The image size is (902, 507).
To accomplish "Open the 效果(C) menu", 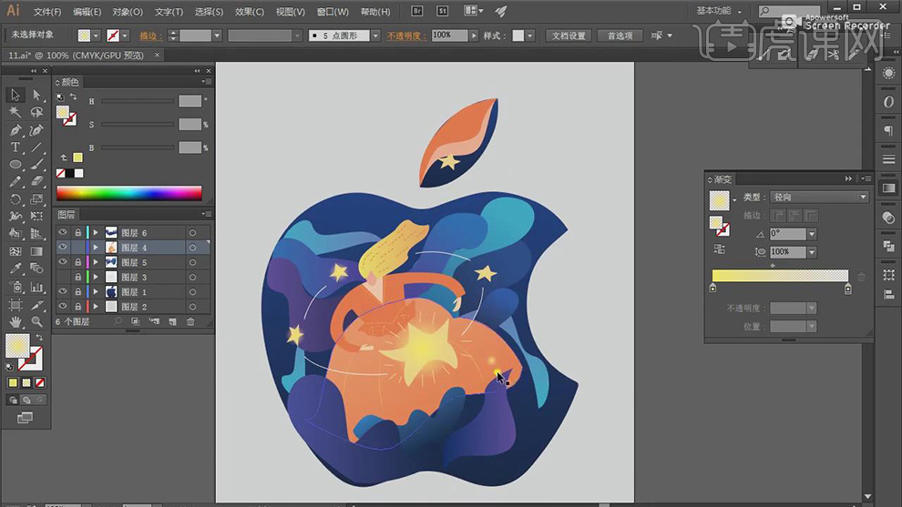I will coord(249,12).
